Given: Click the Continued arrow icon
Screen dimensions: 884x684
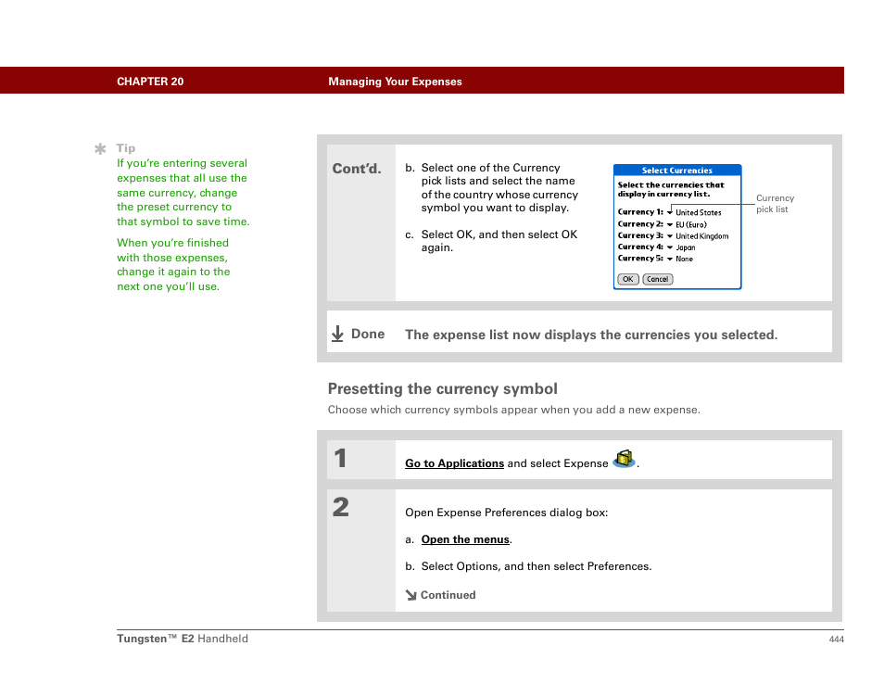Looking at the screenshot, I should click(411, 595).
